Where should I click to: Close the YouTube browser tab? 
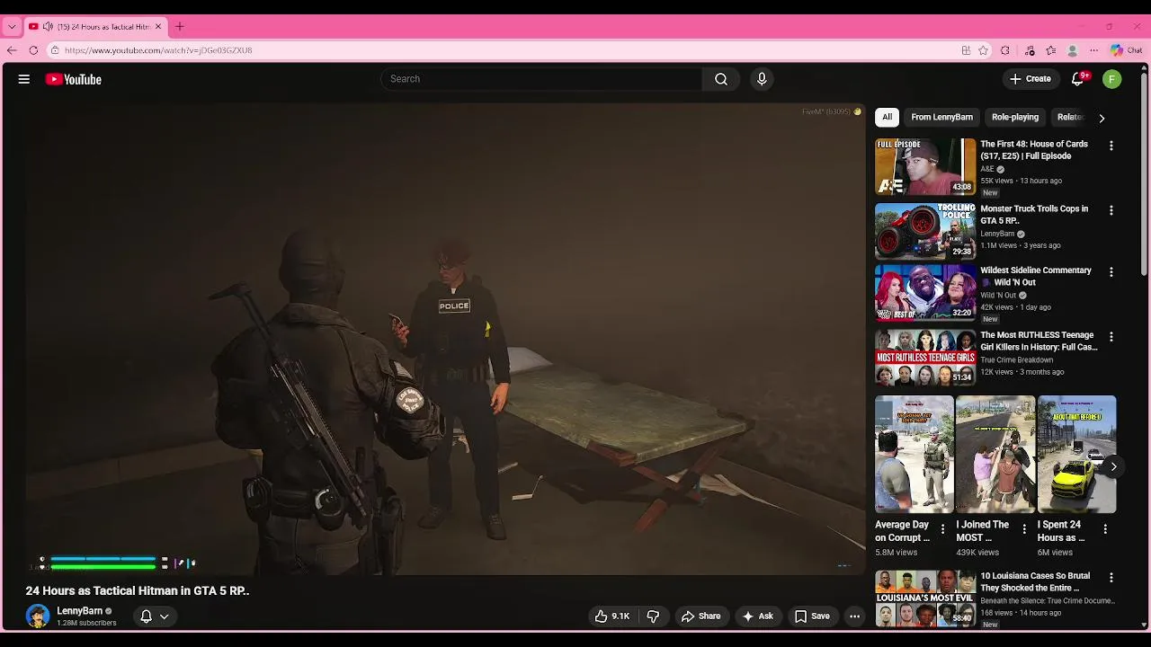158,27
